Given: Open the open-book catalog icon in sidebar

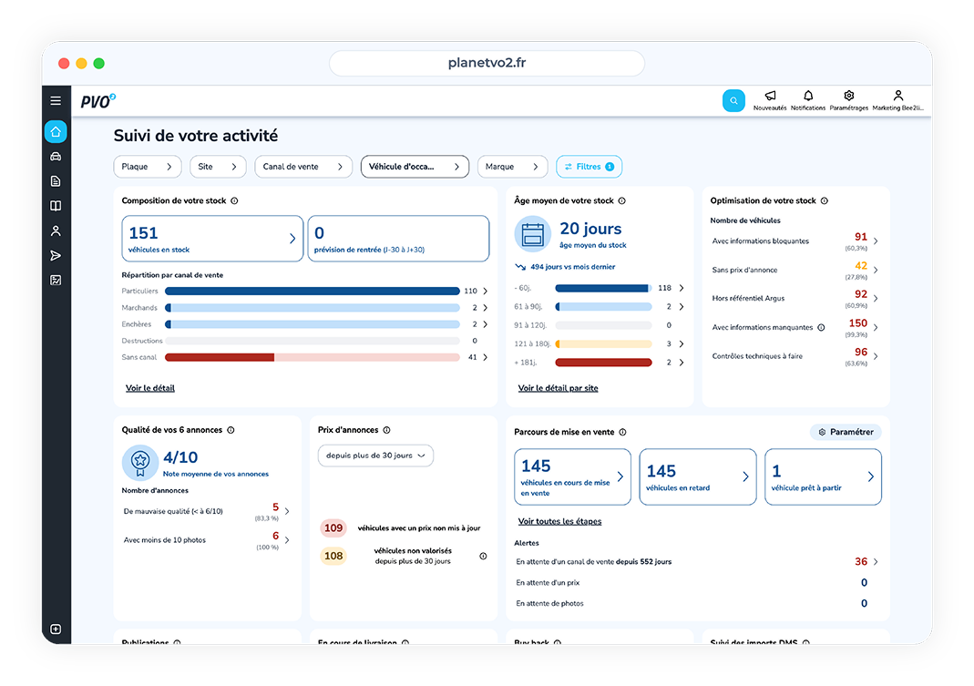Looking at the screenshot, I should [56, 206].
